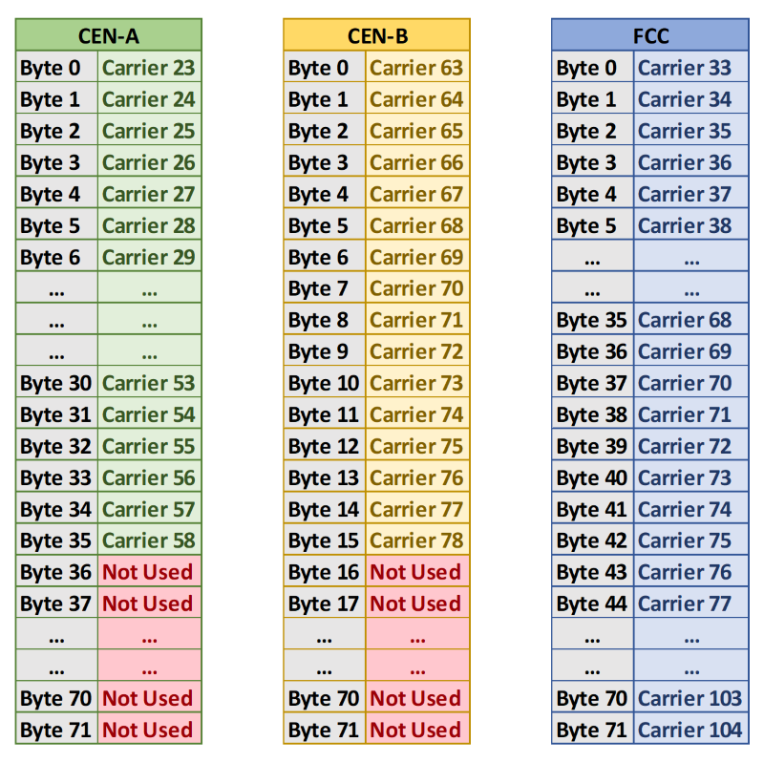Click the Carrier 23 cell
Screen dimensions: 764x763
149,68
